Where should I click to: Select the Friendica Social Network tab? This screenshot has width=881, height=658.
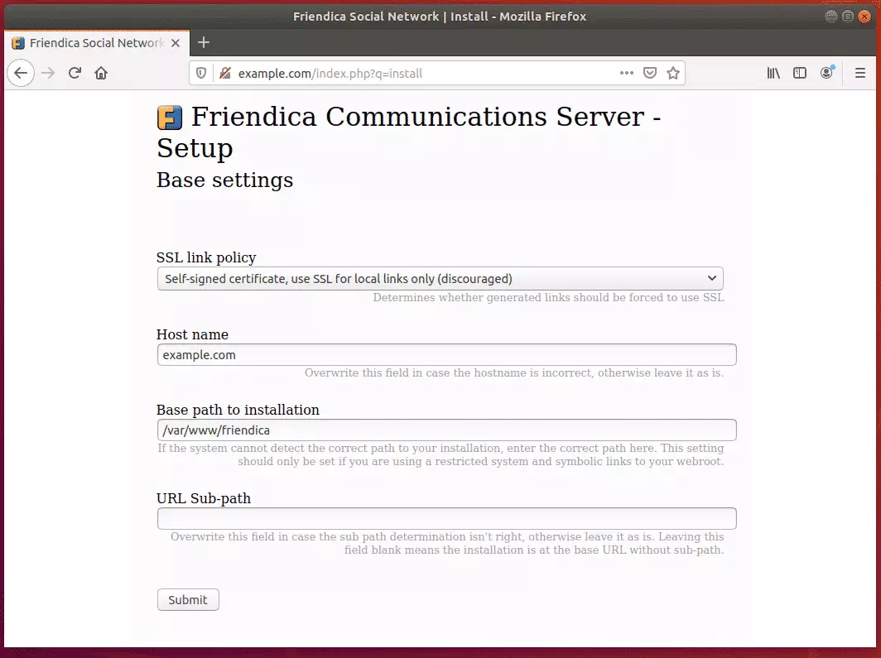pyautogui.click(x=97, y=43)
